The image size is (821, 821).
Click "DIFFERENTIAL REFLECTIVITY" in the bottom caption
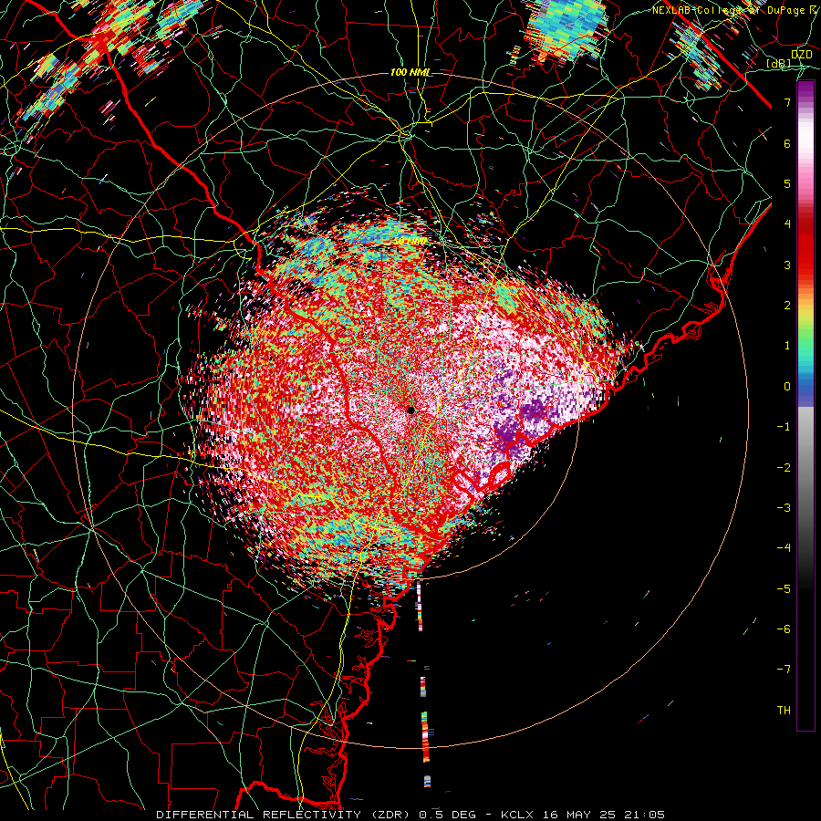pyautogui.click(x=259, y=815)
